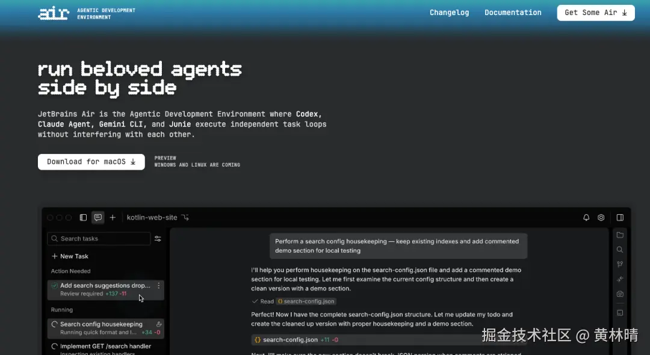Image resolution: width=650 pixels, height=355 pixels.
Task: Click the collapse arrows icon in right rail
Action: point(620,279)
